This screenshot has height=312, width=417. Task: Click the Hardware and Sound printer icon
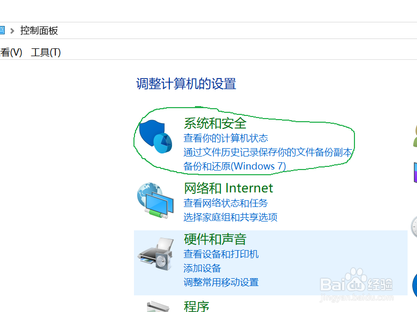pos(155,254)
